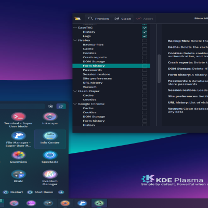The image size is (208, 208).
Task: Click 'Vacuum:' description text
Action: pyautogui.click(x=175, y=109)
